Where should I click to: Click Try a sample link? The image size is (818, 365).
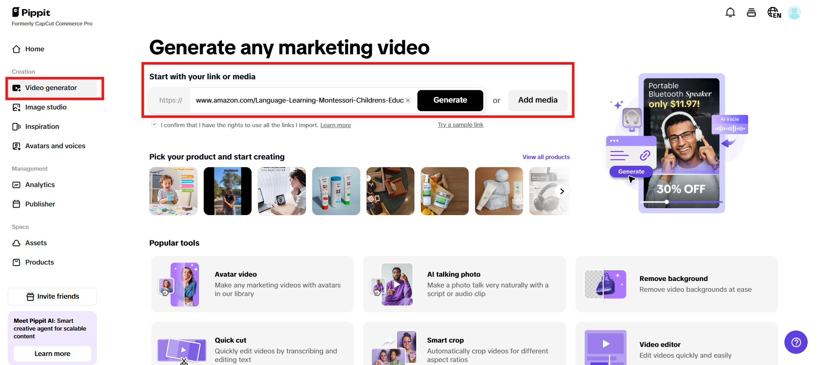[460, 125]
